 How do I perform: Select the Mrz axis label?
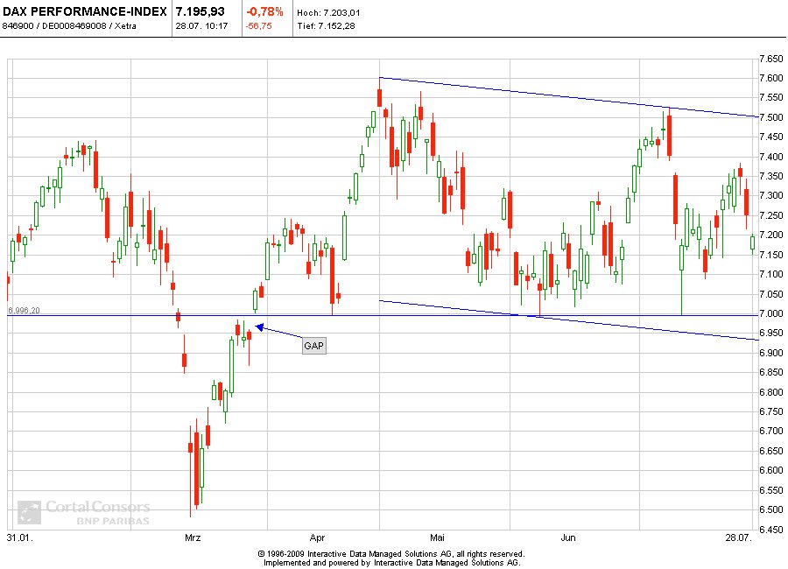click(x=192, y=537)
